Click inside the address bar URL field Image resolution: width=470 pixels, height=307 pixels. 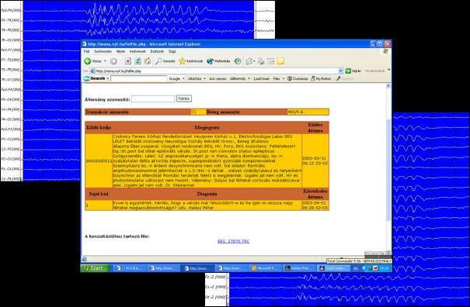(x=214, y=71)
